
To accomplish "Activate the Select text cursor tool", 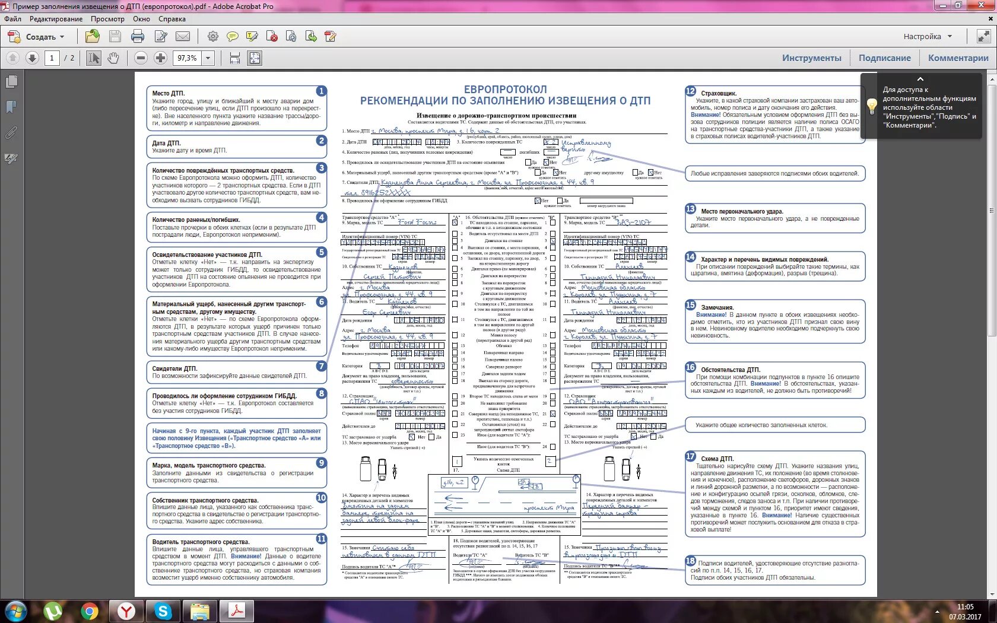I will click(x=94, y=58).
